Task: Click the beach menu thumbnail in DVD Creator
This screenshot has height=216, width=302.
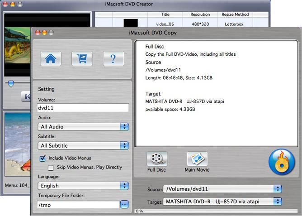Action: tap(18, 144)
